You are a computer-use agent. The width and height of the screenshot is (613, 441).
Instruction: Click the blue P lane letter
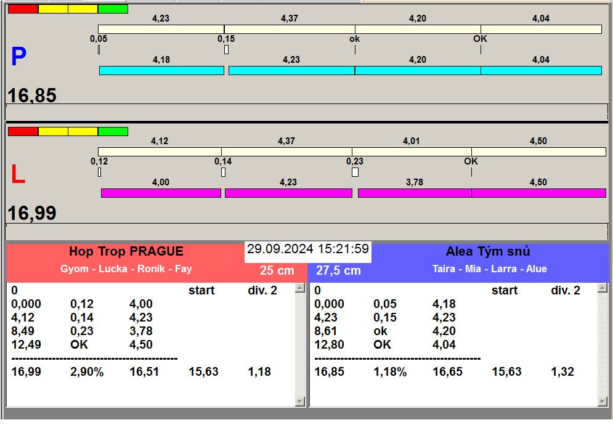pyautogui.click(x=18, y=57)
